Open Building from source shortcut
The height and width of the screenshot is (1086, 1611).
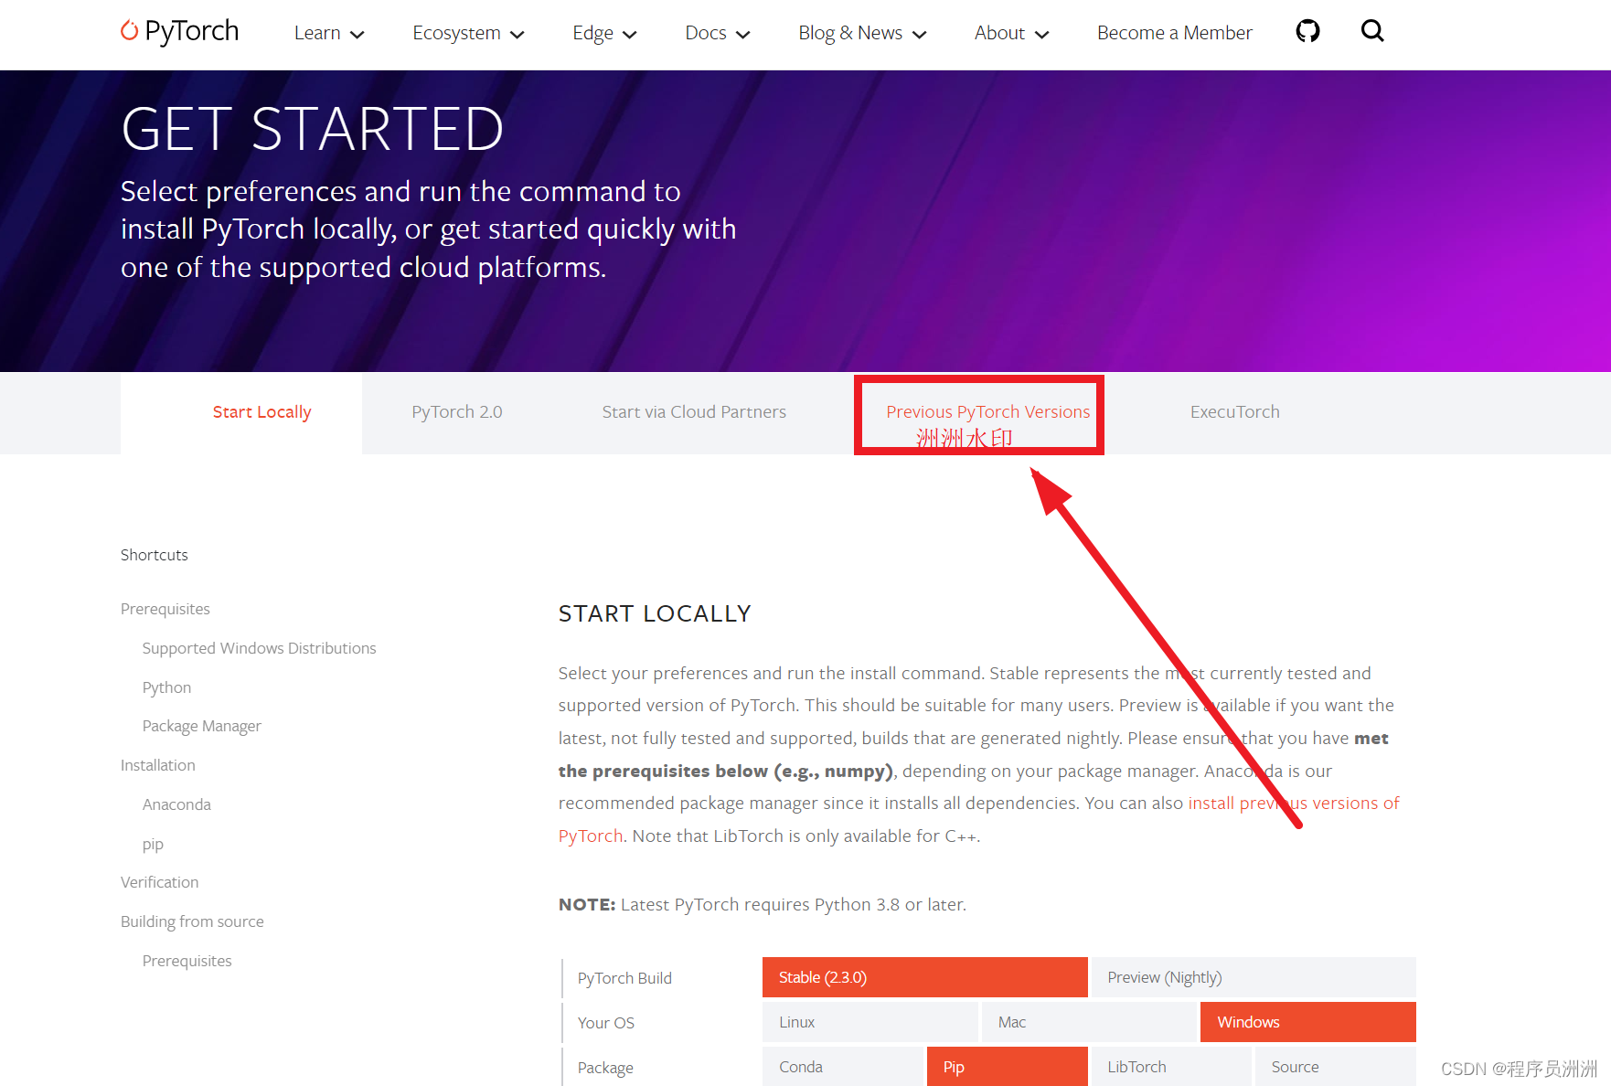[192, 921]
